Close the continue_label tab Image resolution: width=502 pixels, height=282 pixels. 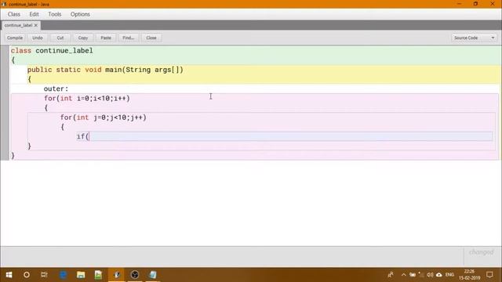click(x=36, y=25)
